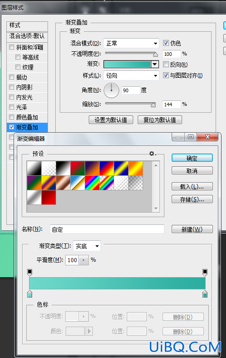Choose the yellow-violet-orange-blue gradient preset
This screenshot has width=226, height=358.
[49, 183]
